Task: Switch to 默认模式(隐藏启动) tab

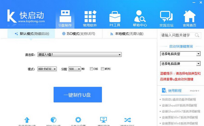Action: coord(31,34)
